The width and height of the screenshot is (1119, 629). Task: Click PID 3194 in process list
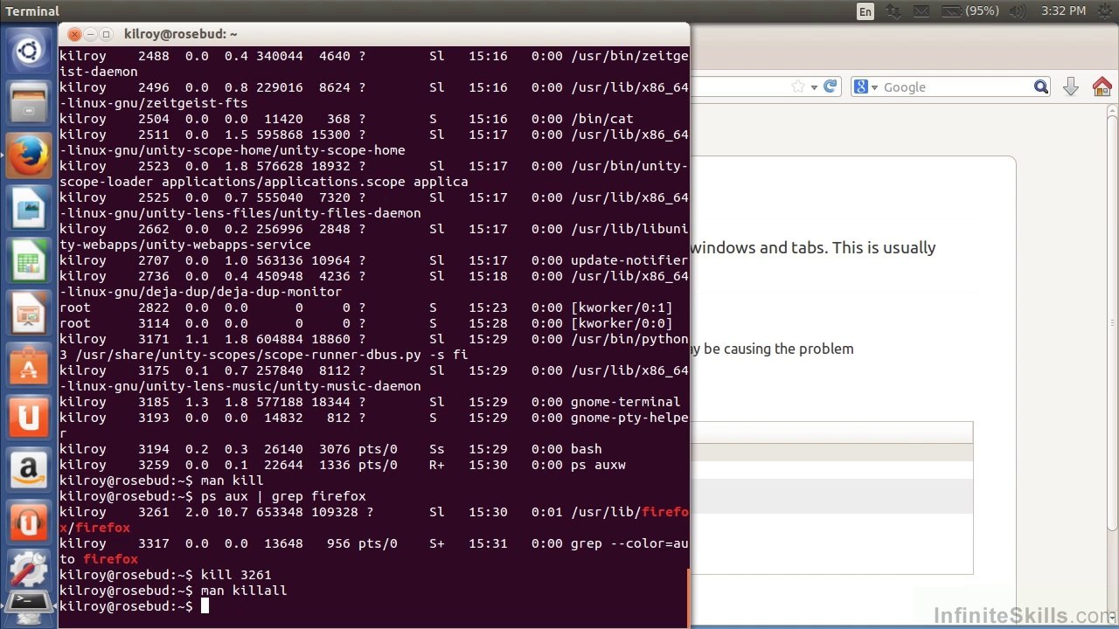point(154,449)
